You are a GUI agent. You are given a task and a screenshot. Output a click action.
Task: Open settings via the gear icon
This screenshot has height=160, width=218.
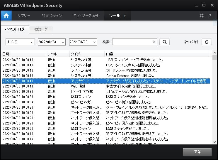(202, 16)
